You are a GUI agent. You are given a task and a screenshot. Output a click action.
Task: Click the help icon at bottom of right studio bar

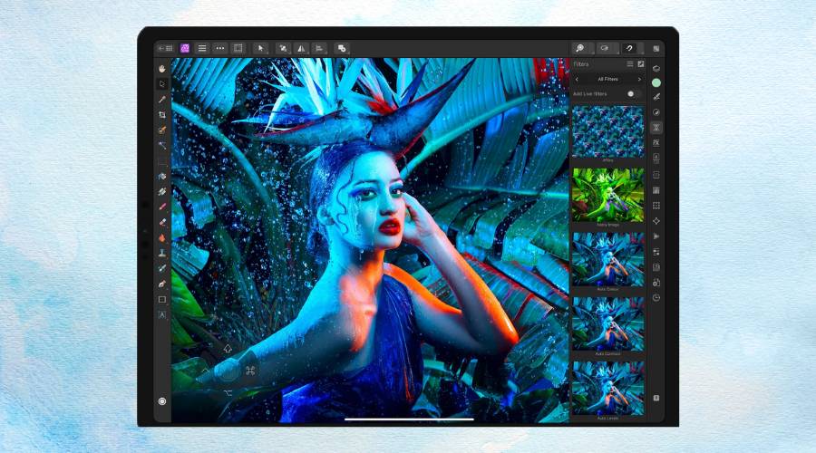[656, 398]
